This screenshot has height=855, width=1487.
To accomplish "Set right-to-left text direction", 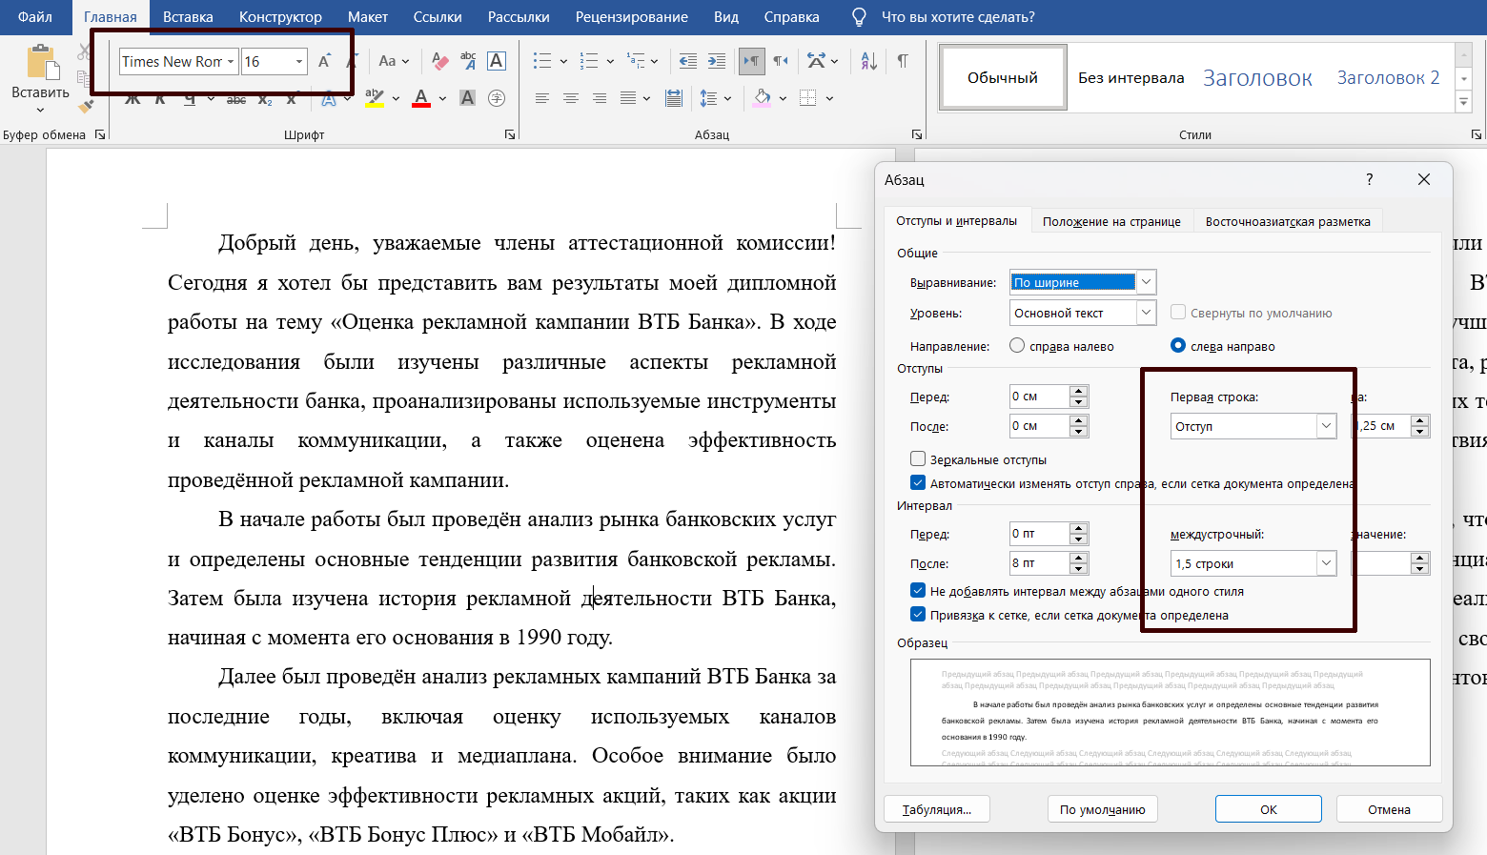I will pyautogui.click(x=781, y=61).
